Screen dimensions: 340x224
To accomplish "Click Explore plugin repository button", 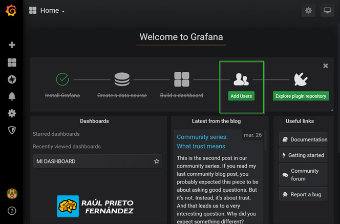I will [301, 96].
